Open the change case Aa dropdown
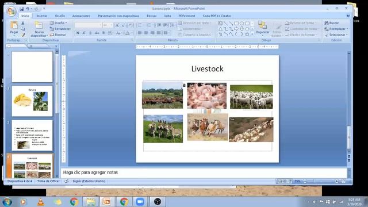 pos(119,33)
